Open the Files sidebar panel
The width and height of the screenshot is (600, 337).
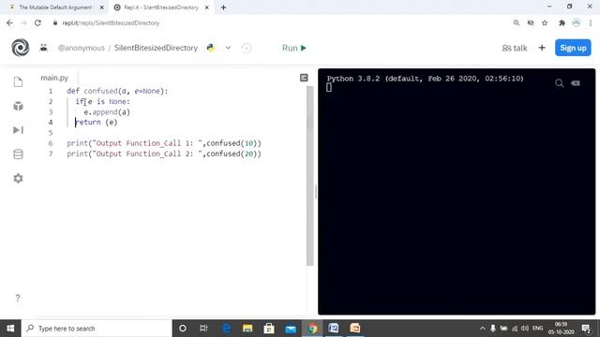click(18, 81)
